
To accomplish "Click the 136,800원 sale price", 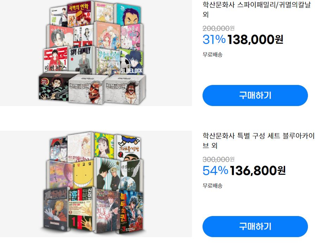I will click(x=257, y=171).
